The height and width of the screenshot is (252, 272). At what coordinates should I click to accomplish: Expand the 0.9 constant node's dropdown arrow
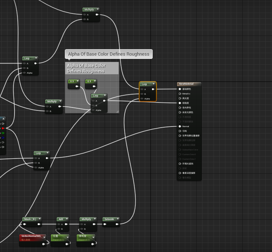coord(95,81)
